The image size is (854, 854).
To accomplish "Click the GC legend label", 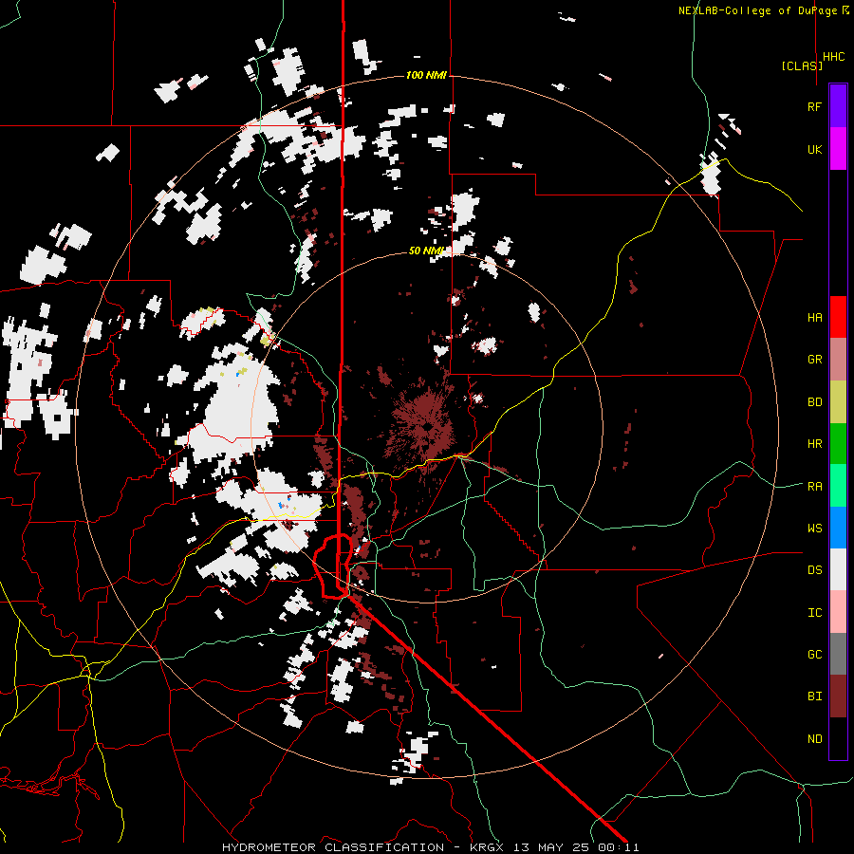I will point(814,655).
